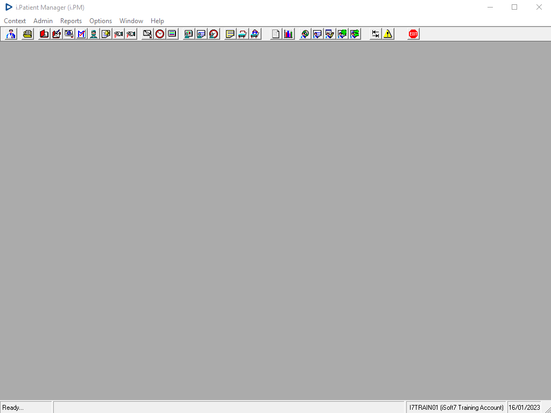Click the note with yellow starburst icon
This screenshot has width=551, height=413.
click(x=106, y=34)
